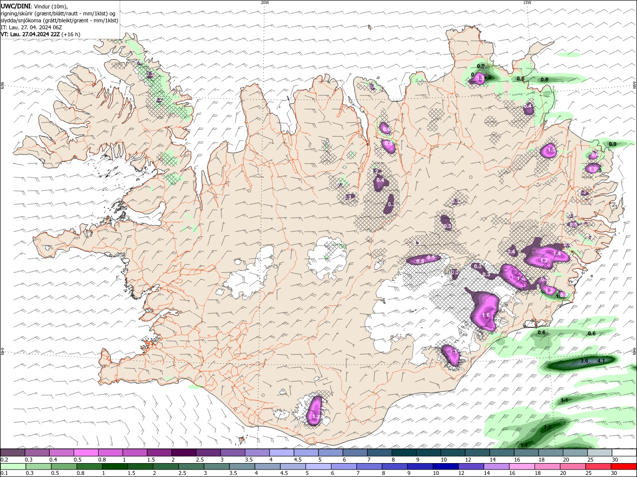Screen dimensions: 637x477
Task: Click the pale pink legend swatch labeled 16
Action: coord(521,467)
